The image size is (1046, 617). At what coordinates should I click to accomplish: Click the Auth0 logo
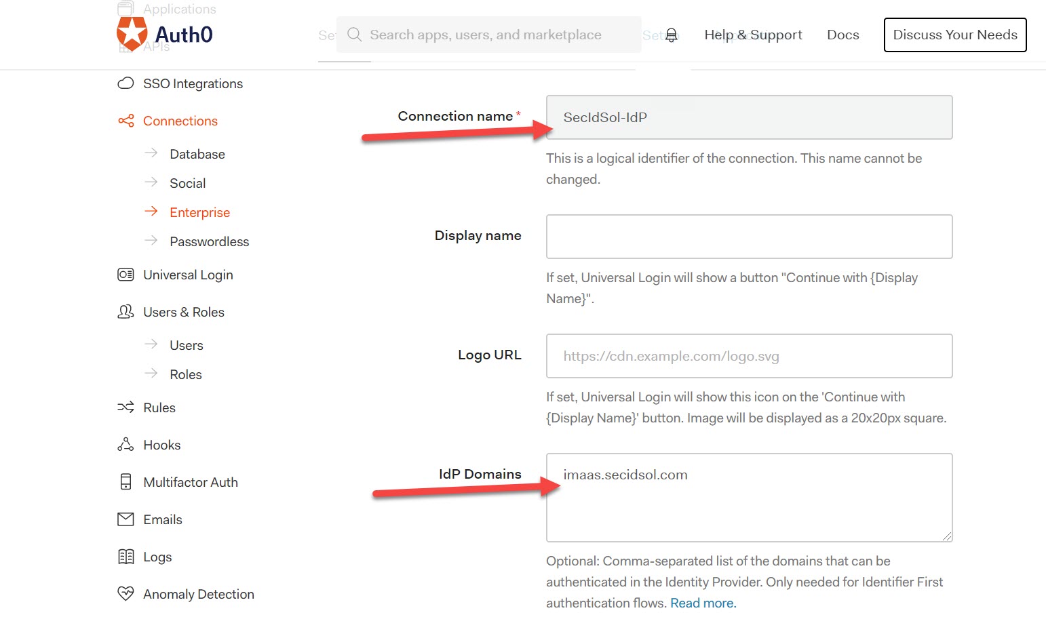click(165, 35)
